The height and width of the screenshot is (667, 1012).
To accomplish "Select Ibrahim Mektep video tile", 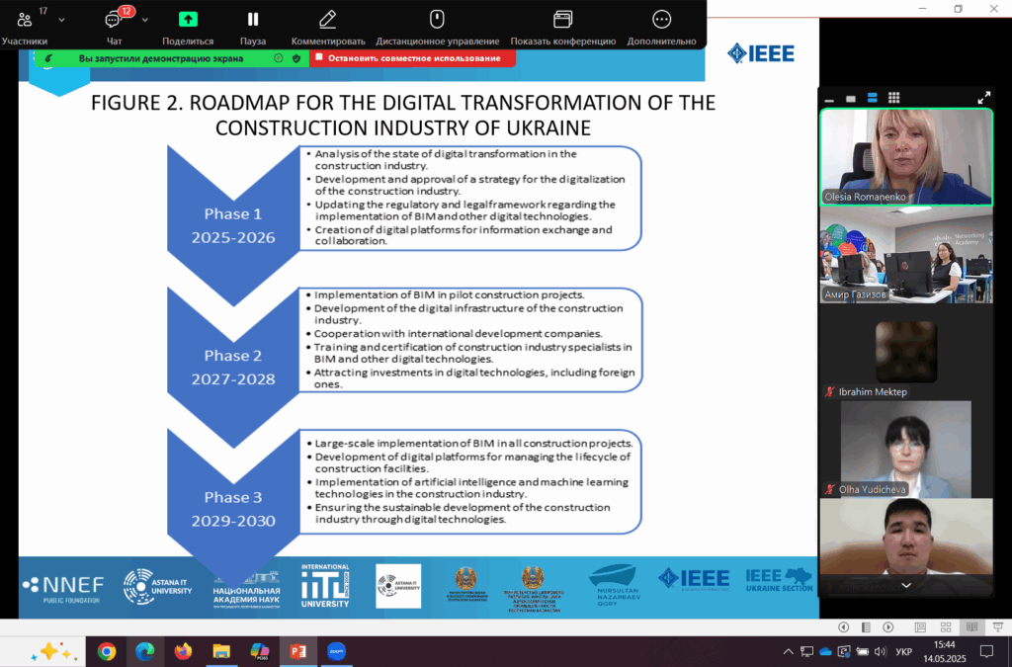I will coord(906,352).
